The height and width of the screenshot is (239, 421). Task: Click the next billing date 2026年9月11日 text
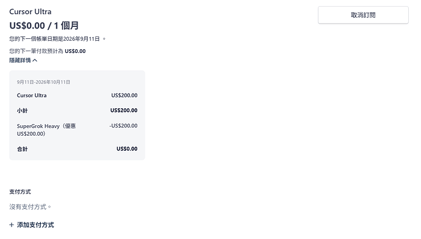click(x=81, y=39)
